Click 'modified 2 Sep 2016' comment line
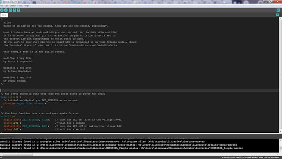 [18, 68]
